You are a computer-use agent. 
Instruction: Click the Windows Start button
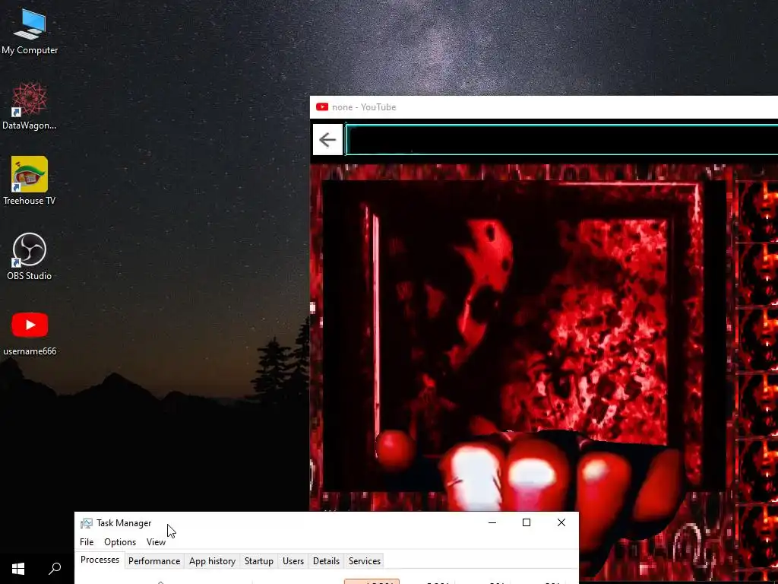18,569
